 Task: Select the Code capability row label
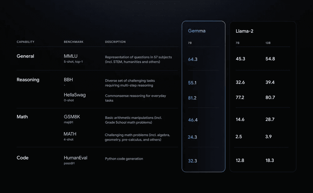[x=23, y=158]
